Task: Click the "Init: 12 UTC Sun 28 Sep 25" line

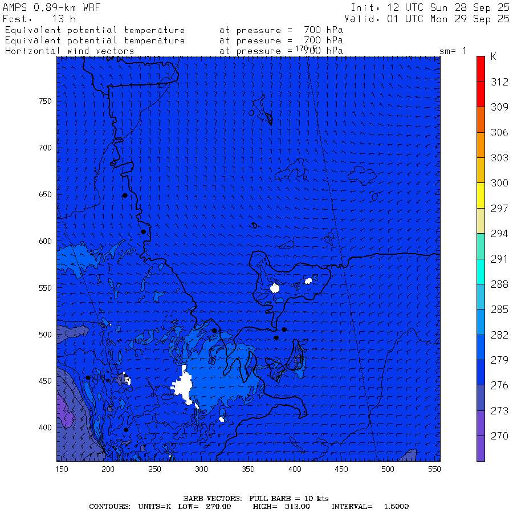Action: tap(430, 7)
